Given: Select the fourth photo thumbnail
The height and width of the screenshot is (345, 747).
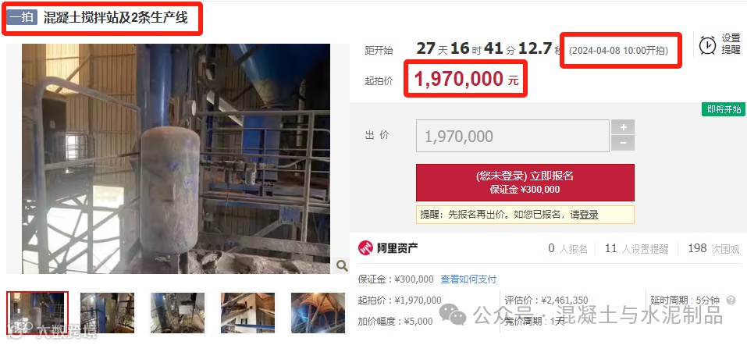Looking at the screenshot, I should [247, 312].
